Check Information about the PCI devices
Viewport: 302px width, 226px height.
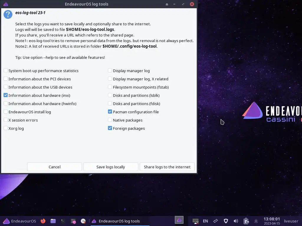6,79
